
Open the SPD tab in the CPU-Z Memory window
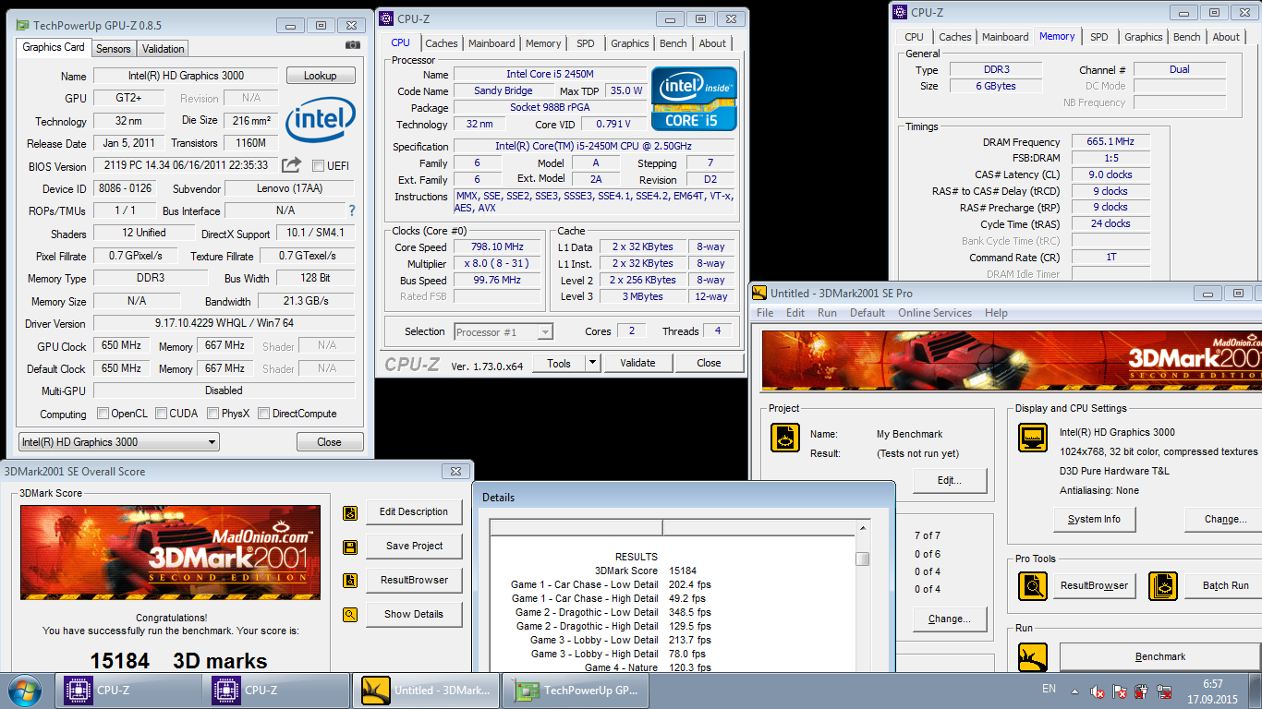[1099, 37]
